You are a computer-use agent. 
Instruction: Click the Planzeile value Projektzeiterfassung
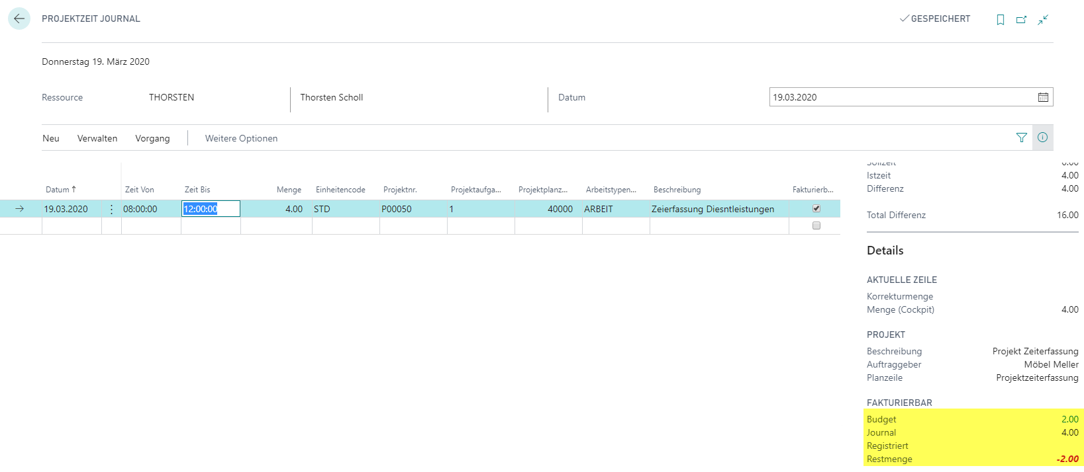coord(1037,377)
